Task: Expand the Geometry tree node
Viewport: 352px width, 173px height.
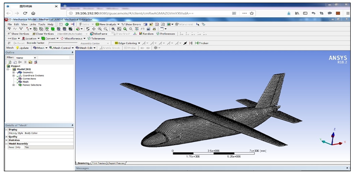Action: click(x=13, y=72)
